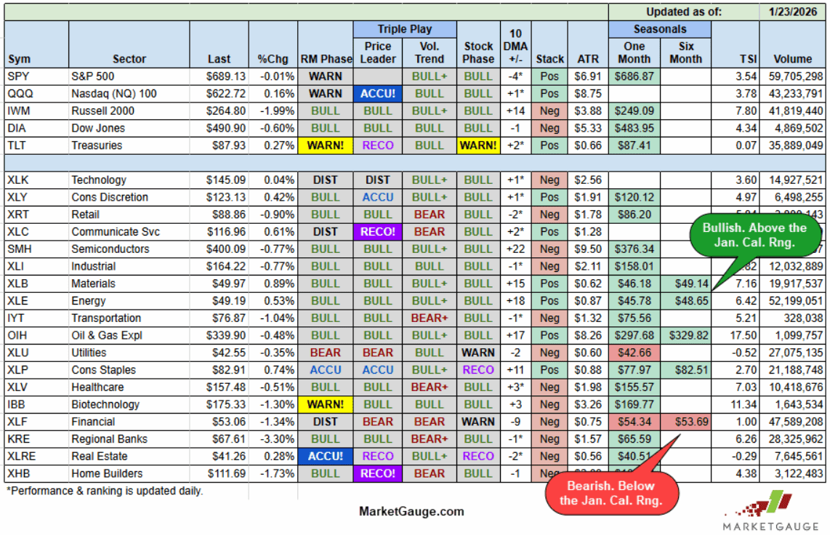Click the RECO! cell in the XHB row
Image resolution: width=830 pixels, height=535 pixels.
(x=378, y=473)
